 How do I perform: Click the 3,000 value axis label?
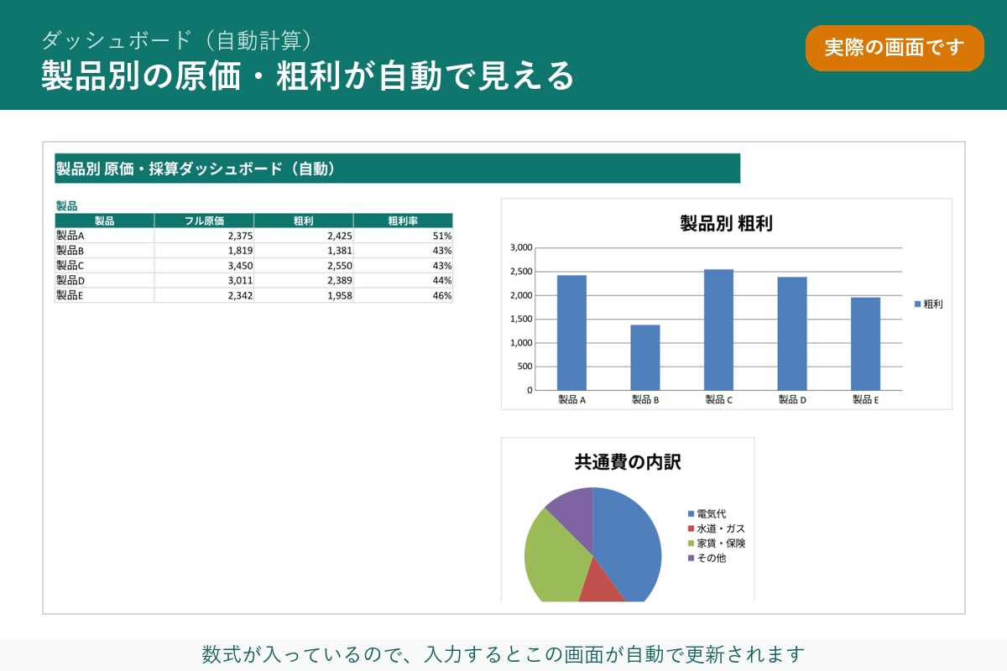tap(521, 248)
